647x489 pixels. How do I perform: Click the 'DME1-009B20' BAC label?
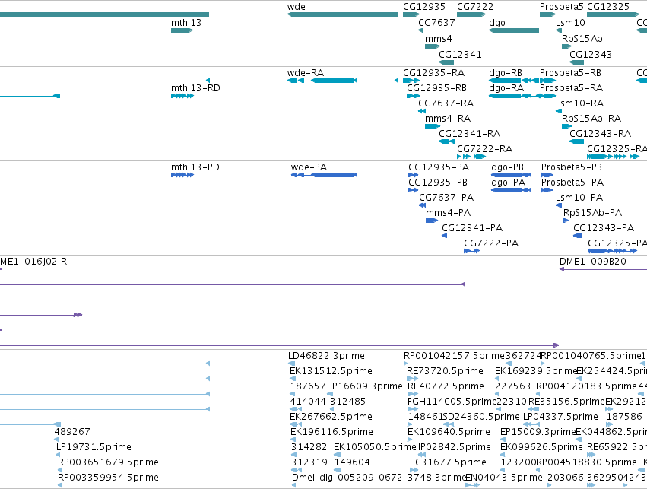point(592,262)
